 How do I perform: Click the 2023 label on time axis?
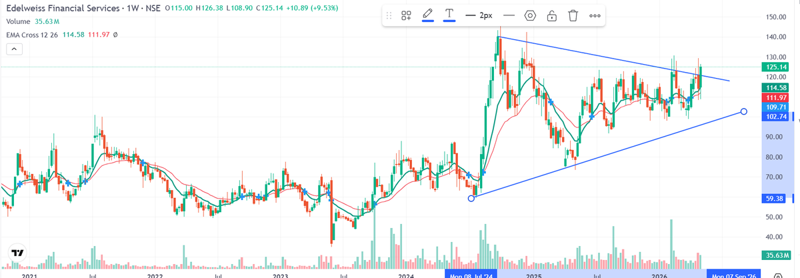[281, 275]
